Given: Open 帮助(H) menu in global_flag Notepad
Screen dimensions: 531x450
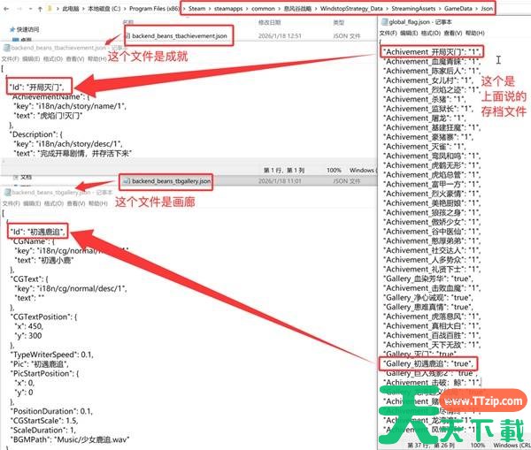Looking at the screenshot, I should (475, 34).
